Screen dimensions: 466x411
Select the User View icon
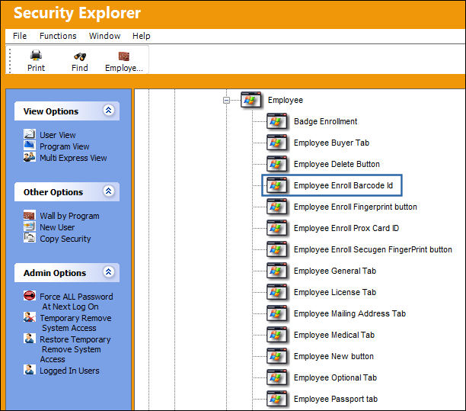(x=30, y=134)
